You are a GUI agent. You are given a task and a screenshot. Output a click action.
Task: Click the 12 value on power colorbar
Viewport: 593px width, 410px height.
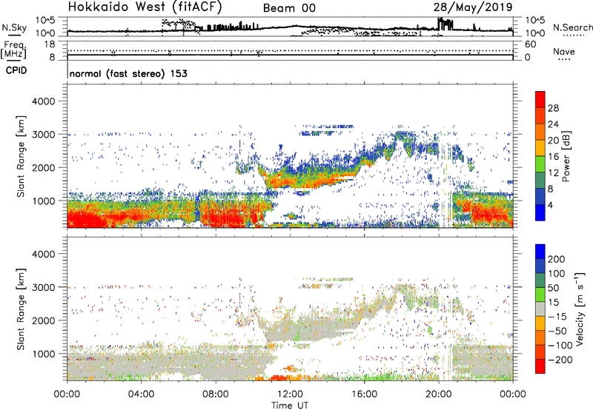click(553, 173)
